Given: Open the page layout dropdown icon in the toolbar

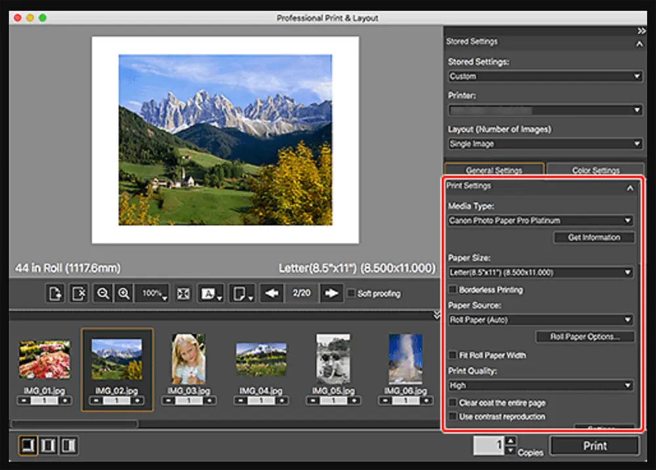Looking at the screenshot, I should click(242, 293).
